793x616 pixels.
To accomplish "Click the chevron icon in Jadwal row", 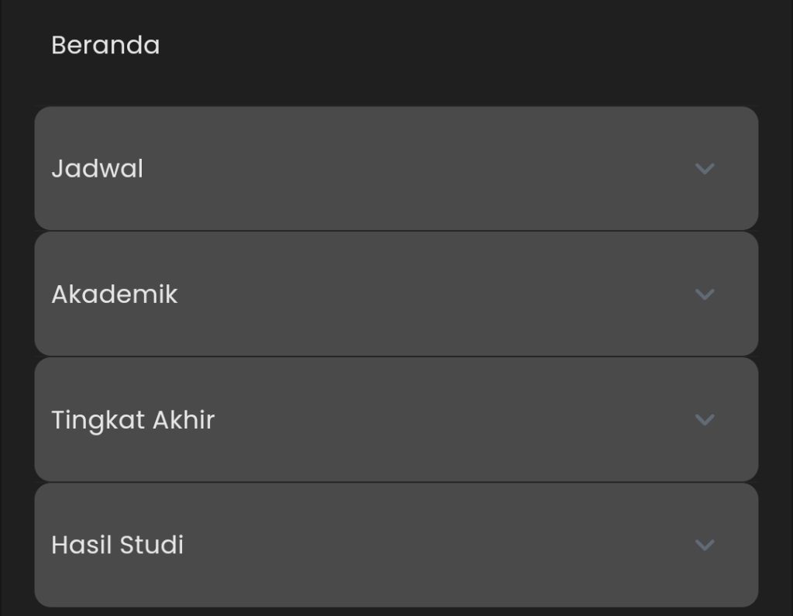I will (704, 169).
